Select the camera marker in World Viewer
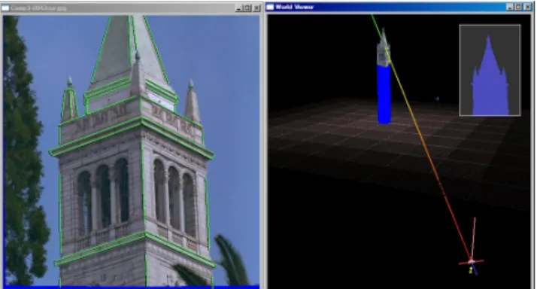Screen dimensions: 537x289 [x=472, y=262]
